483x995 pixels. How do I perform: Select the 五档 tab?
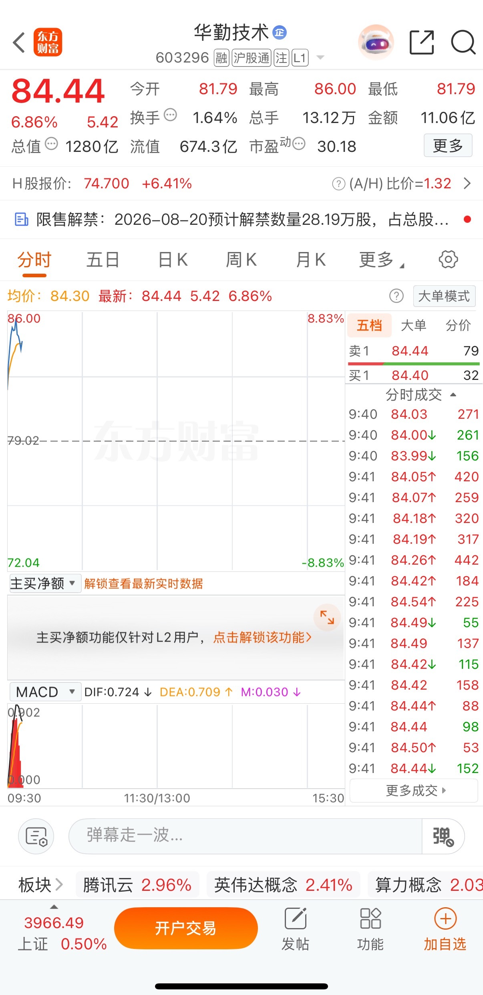click(369, 325)
